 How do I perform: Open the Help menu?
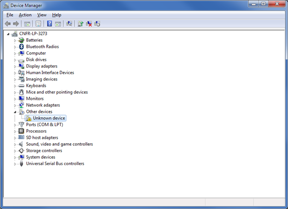click(57, 15)
